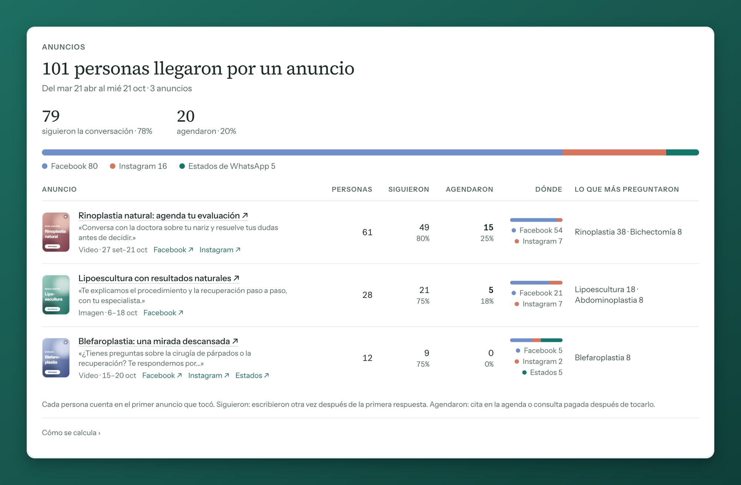741x485 pixels.
Task: Click the DÓNDE column header
Action: tap(549, 189)
